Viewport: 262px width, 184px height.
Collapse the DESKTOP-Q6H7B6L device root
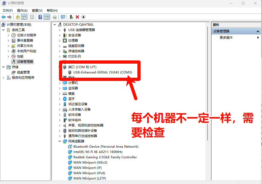(55, 24)
